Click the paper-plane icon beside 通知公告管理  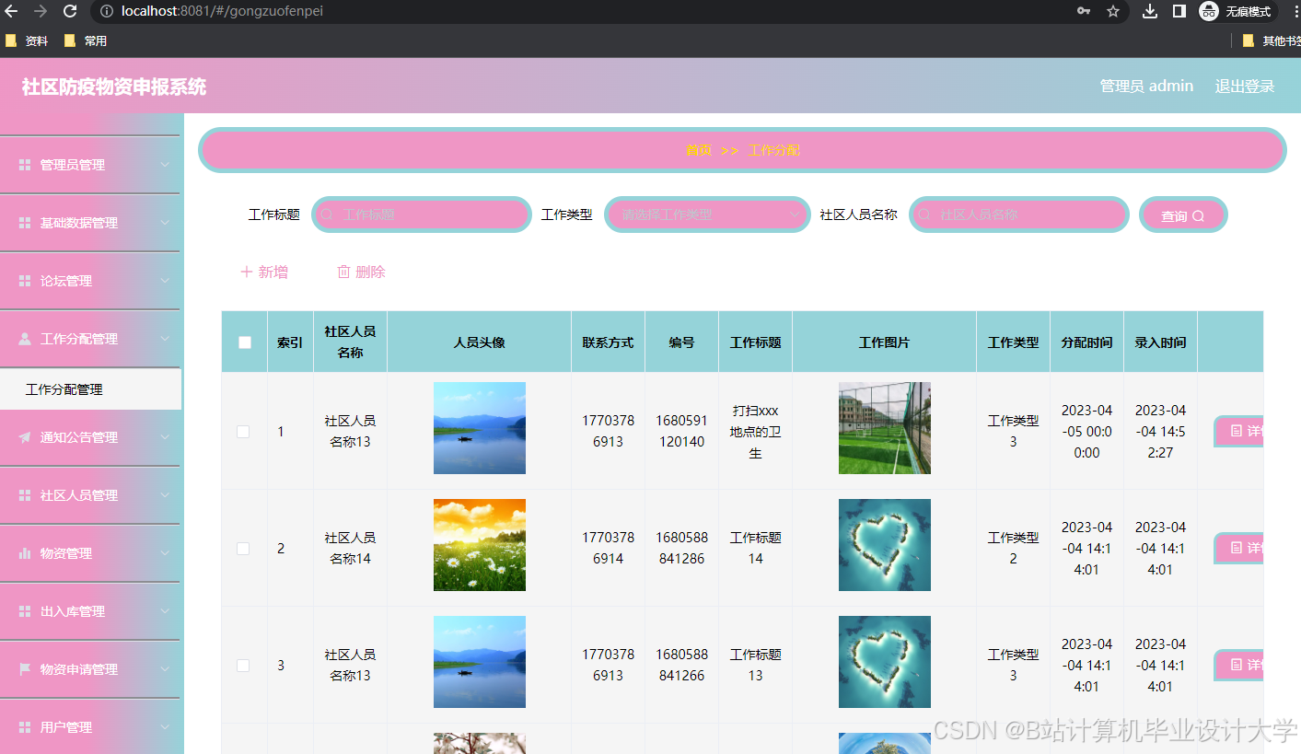pyautogui.click(x=25, y=437)
